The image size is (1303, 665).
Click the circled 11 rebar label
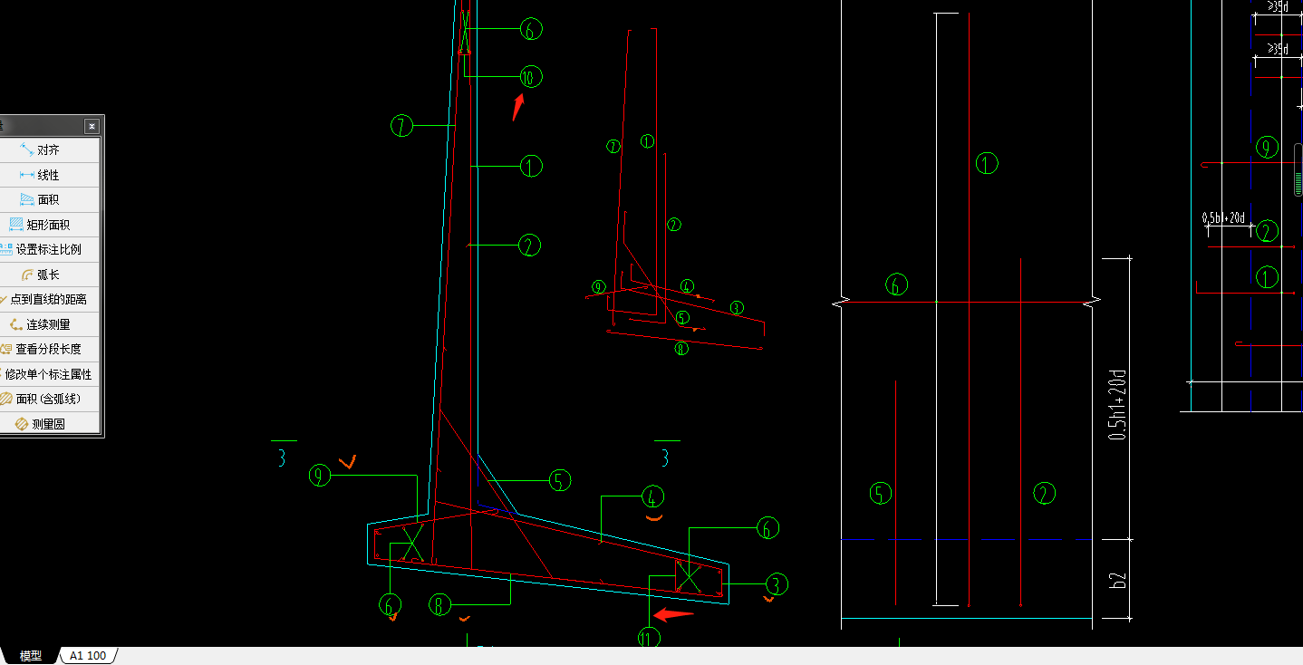click(x=649, y=638)
